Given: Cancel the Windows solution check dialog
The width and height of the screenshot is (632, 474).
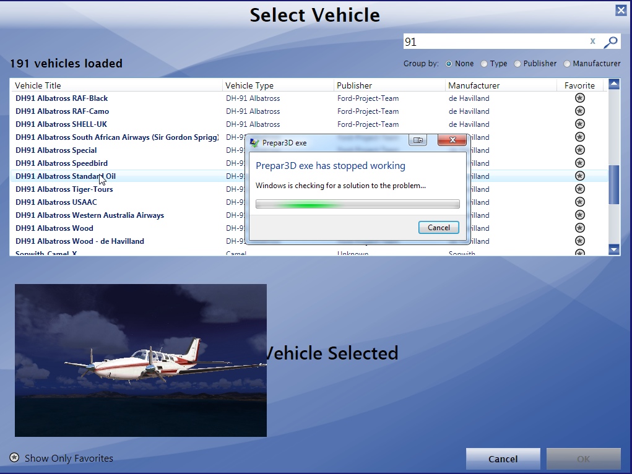Looking at the screenshot, I should click(438, 227).
